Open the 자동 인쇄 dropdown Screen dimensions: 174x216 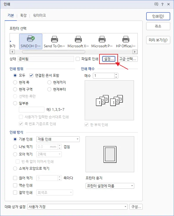point(58,139)
